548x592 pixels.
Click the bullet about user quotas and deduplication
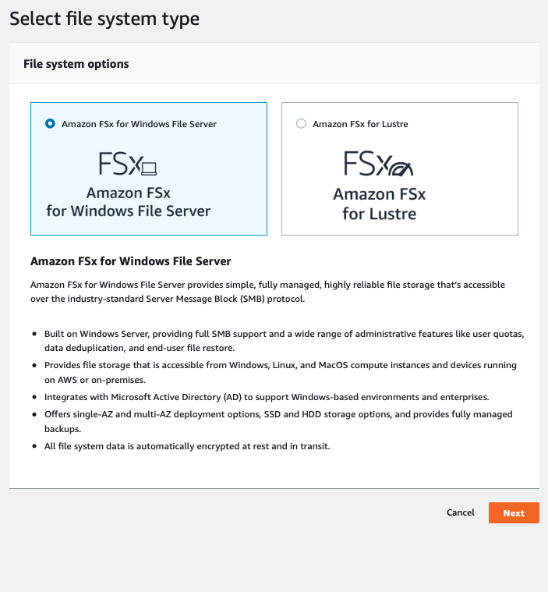click(x=281, y=339)
